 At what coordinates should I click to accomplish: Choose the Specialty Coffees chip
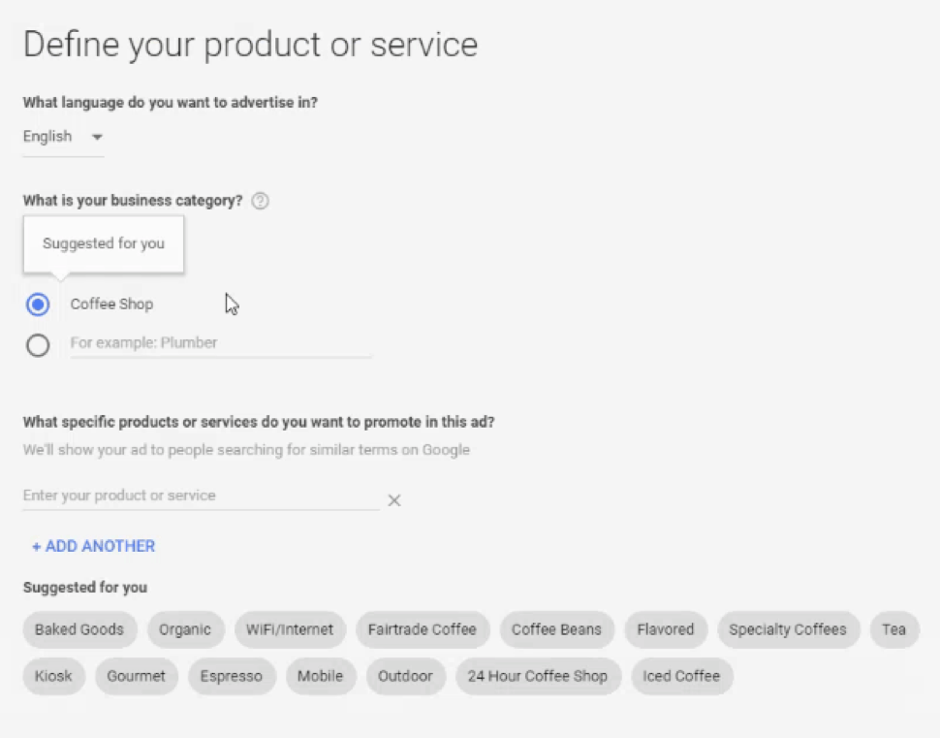pyautogui.click(x=788, y=629)
